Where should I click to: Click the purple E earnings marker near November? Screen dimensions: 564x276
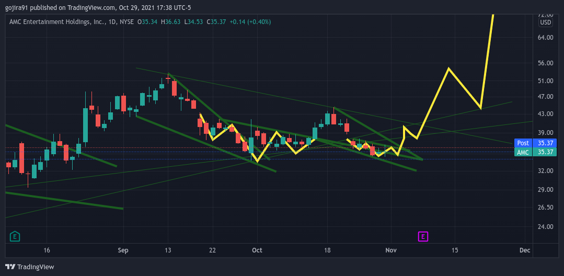click(x=423, y=236)
